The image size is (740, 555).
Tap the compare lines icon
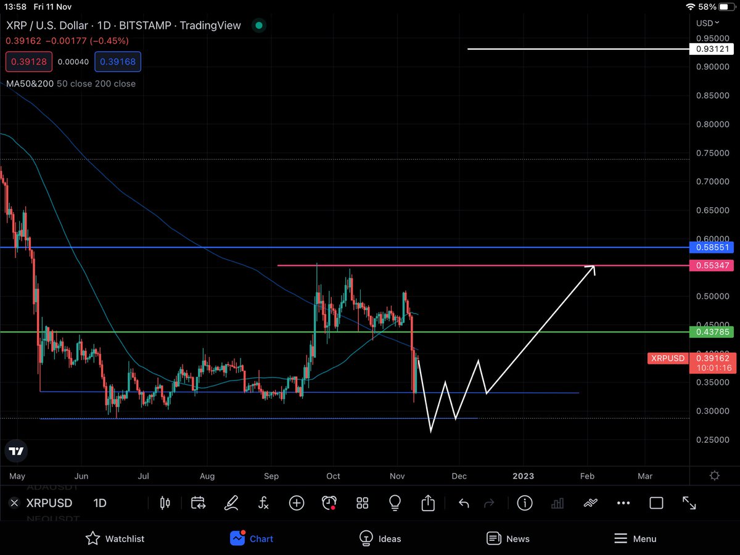coord(591,503)
